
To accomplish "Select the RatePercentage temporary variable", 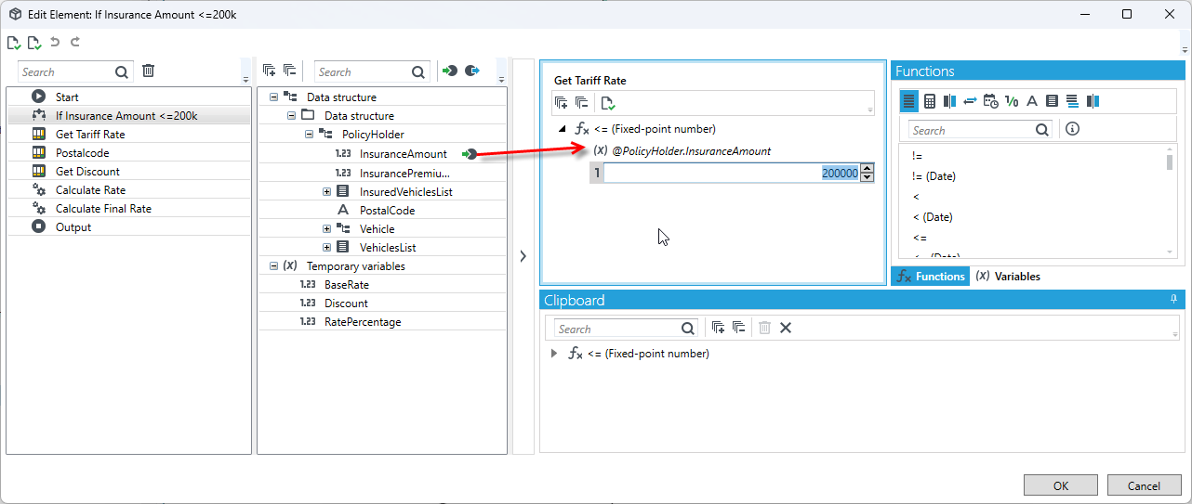I will click(363, 321).
